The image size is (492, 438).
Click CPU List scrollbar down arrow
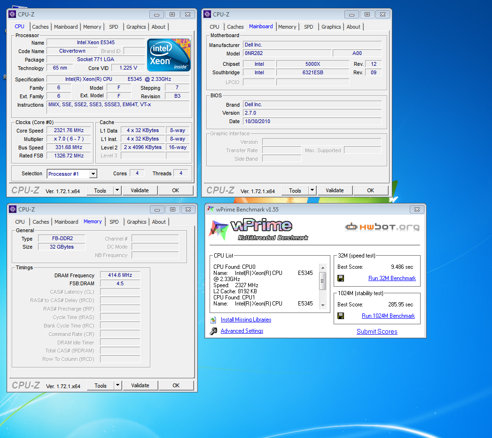[x=322, y=305]
